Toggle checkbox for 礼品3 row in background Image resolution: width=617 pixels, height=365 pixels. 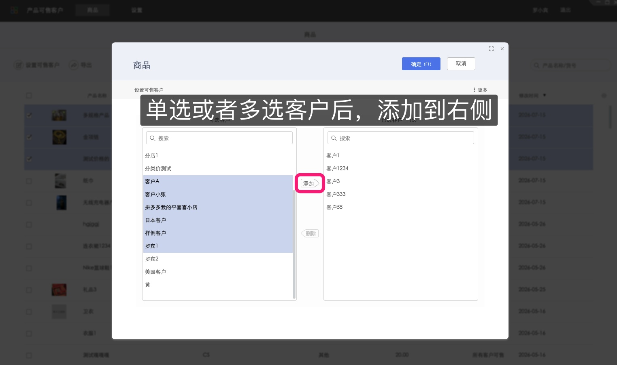tap(29, 290)
